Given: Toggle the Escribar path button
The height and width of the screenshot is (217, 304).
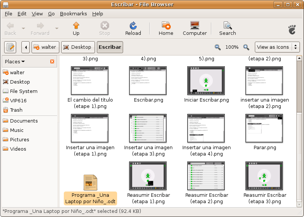Looking at the screenshot, I should 110,47.
